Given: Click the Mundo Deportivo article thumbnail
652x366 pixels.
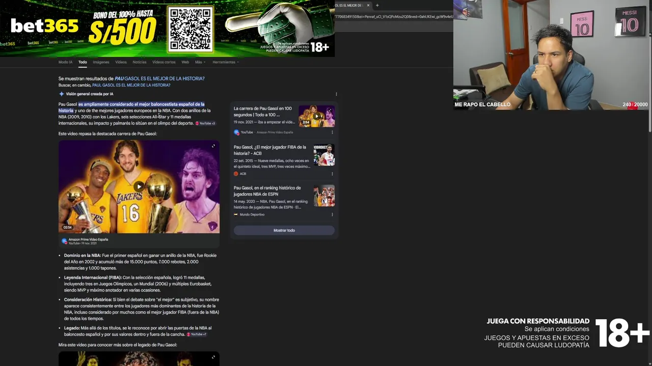Looking at the screenshot, I should (x=324, y=196).
